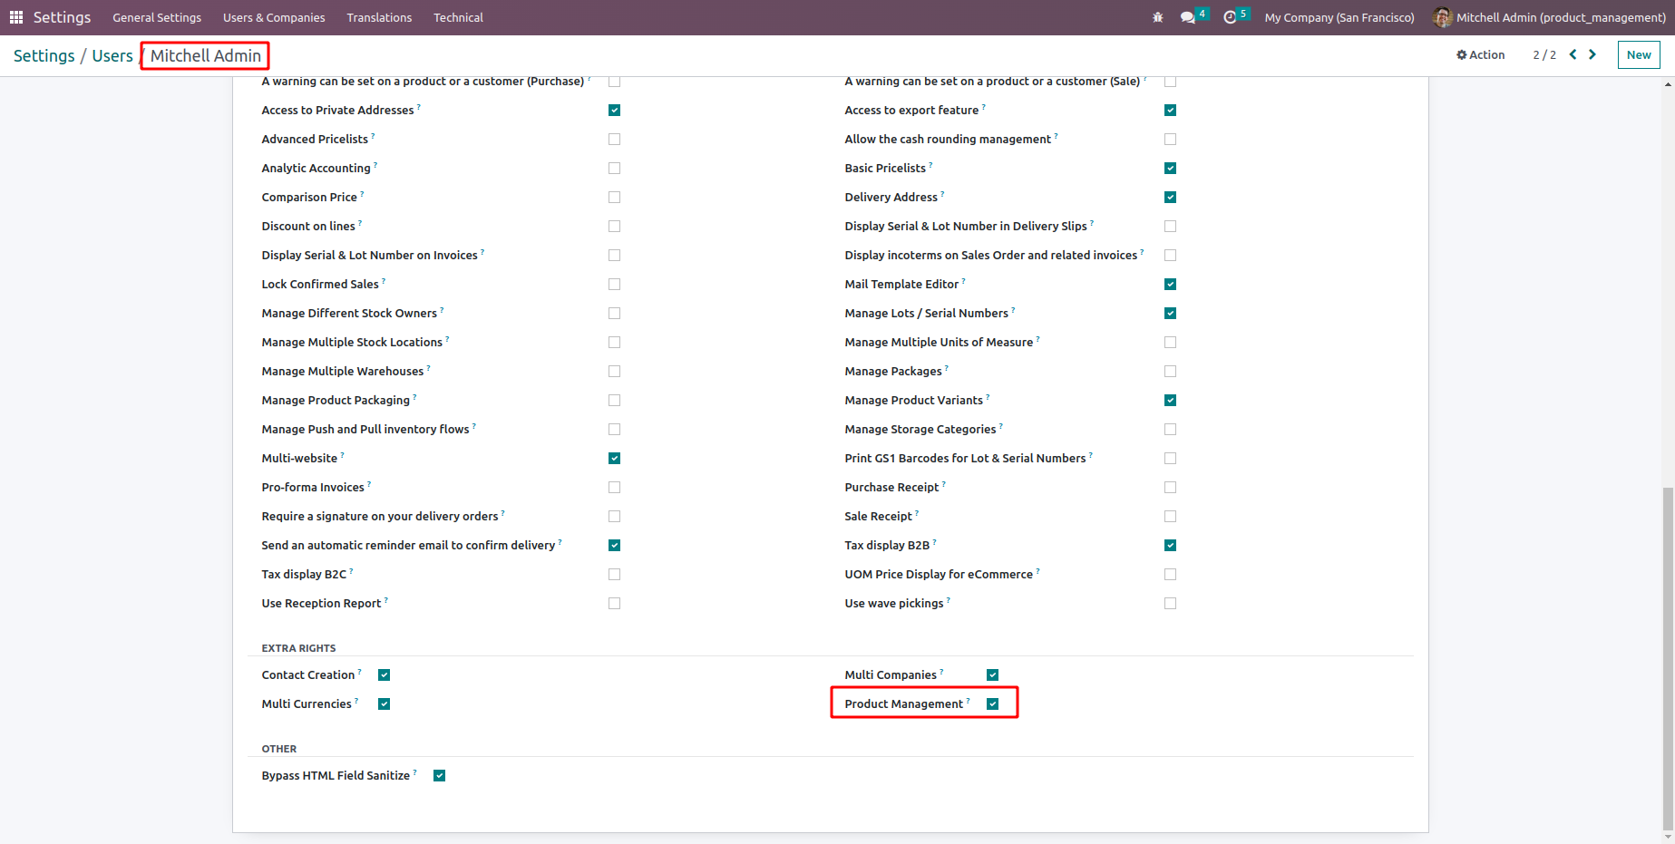Click the Settings app title
This screenshot has width=1675, height=844.
pyautogui.click(x=62, y=17)
